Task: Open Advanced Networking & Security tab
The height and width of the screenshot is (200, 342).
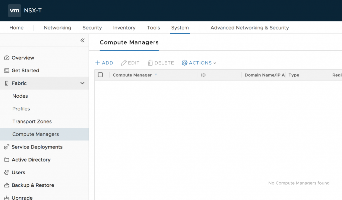Action: point(249,28)
